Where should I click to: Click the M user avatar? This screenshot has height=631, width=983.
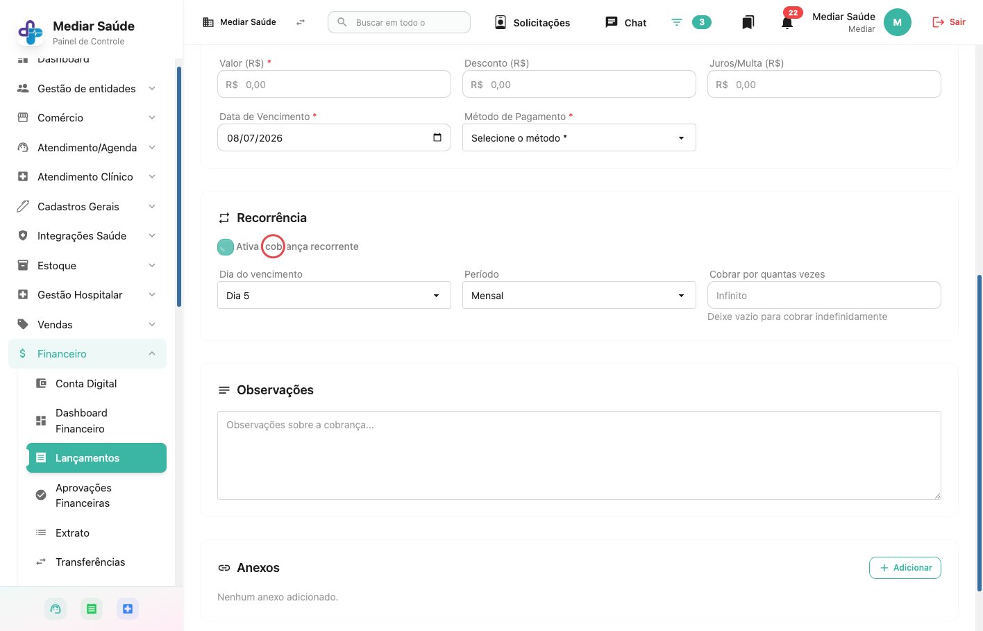(x=898, y=22)
